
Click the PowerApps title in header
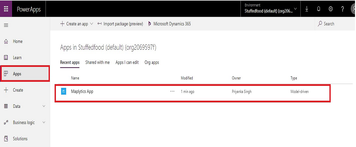(x=29, y=9)
